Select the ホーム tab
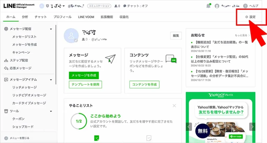The image size is (267, 143). pos(11,17)
